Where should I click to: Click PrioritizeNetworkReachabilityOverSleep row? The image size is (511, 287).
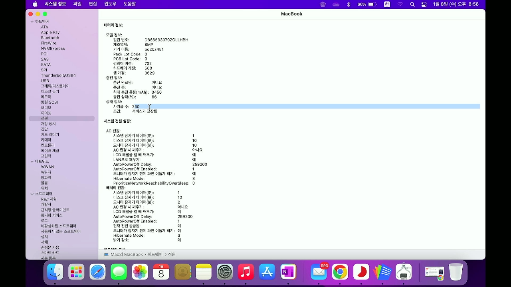[154, 183]
